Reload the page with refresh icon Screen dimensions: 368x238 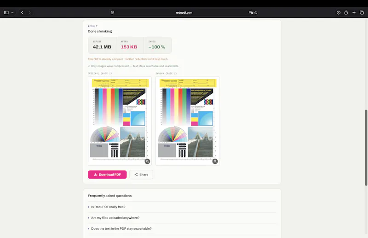click(256, 13)
